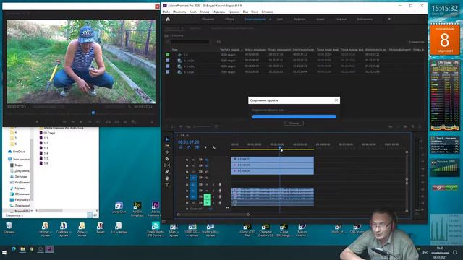Expand workspace overflow chevrons
The width and height of the screenshot is (463, 260).
coord(389,19)
